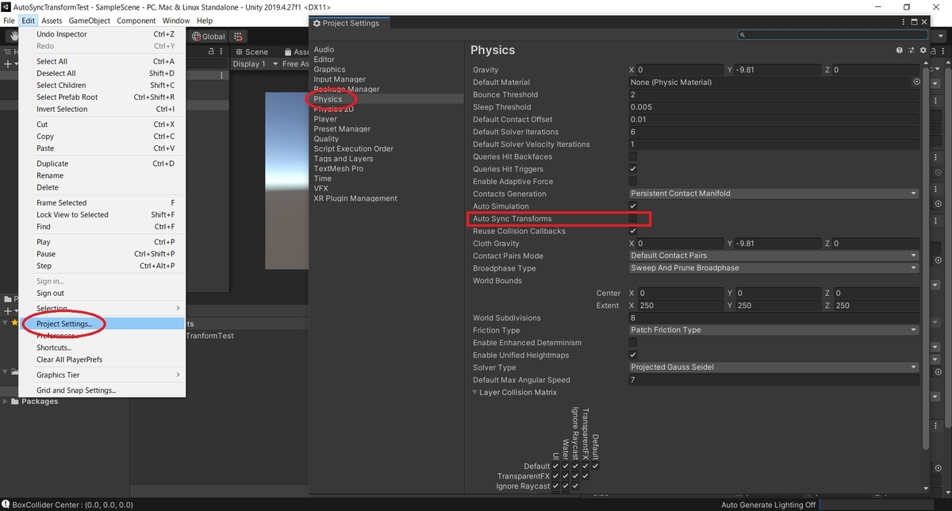Maximize the Project Settings window
Image resolution: width=952 pixels, height=511 pixels.
(x=914, y=23)
